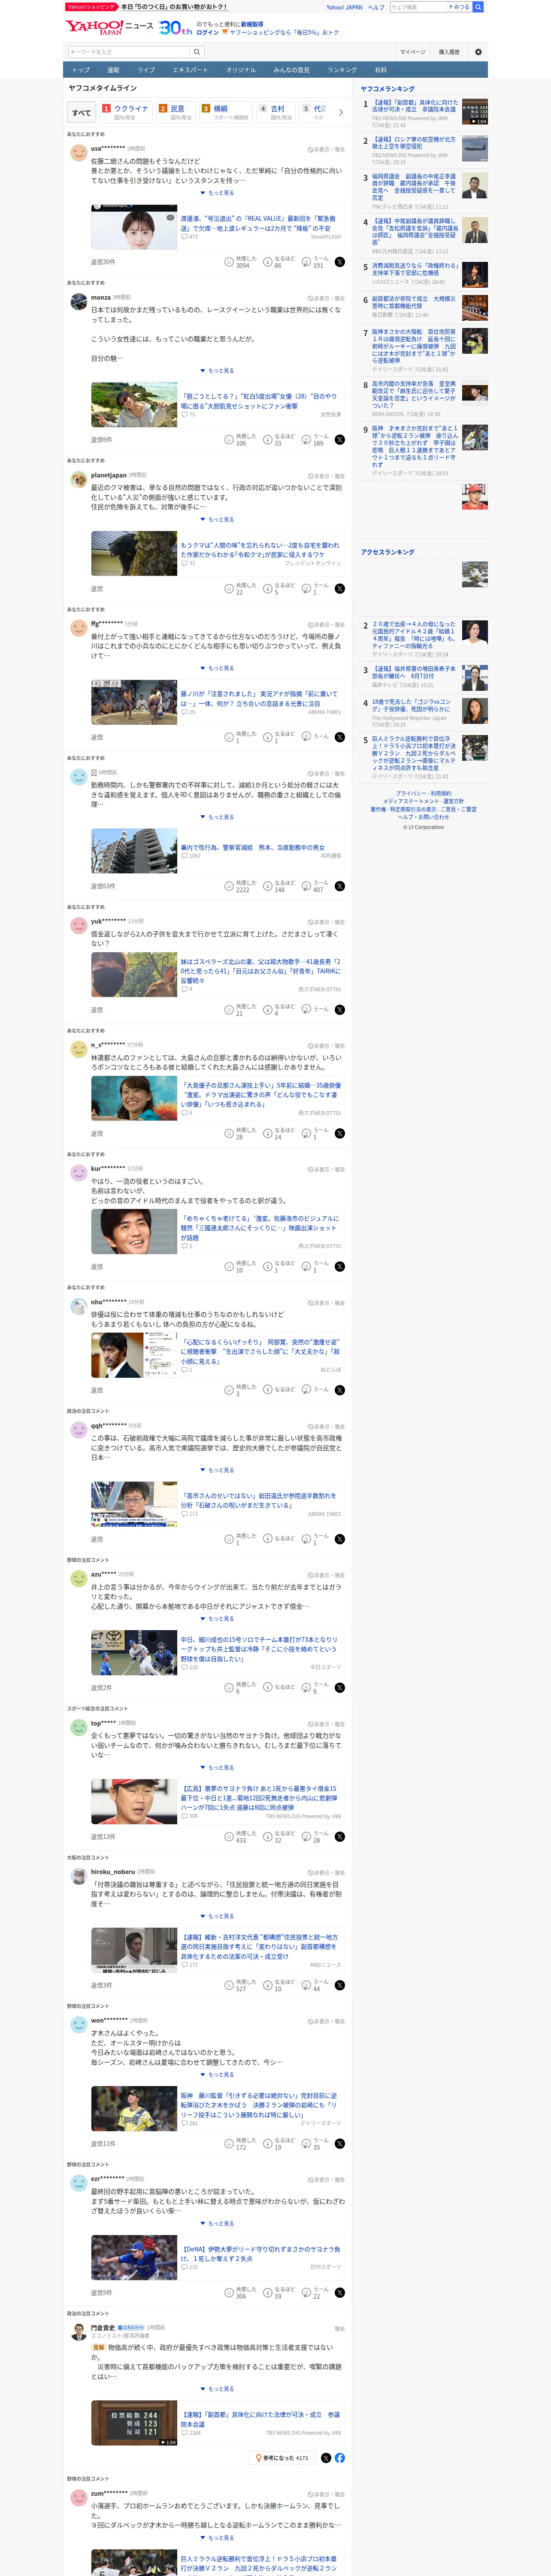Share ffg******** comment on X
The image size is (551, 2576).
pos(340,738)
